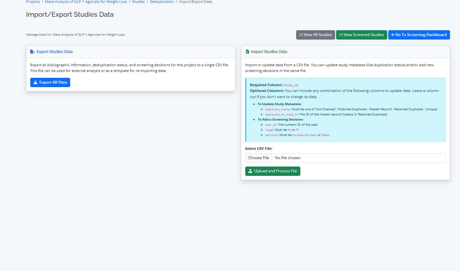The image size is (460, 271).
Task: Click the Export Studies Data card title
Action: point(54,52)
